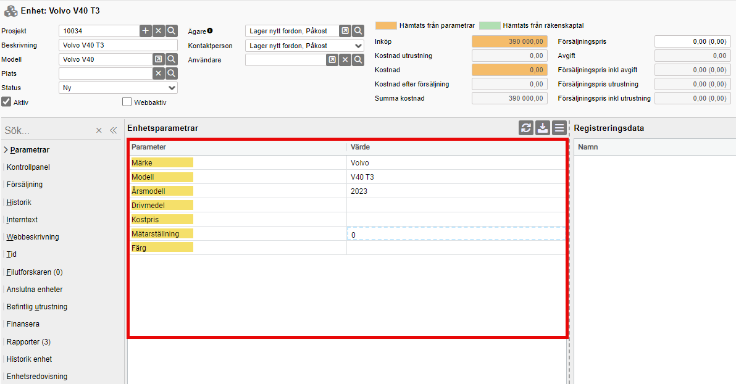Collapse the sidebar with double chevron
Image resolution: width=736 pixels, height=384 pixels.
click(x=113, y=130)
